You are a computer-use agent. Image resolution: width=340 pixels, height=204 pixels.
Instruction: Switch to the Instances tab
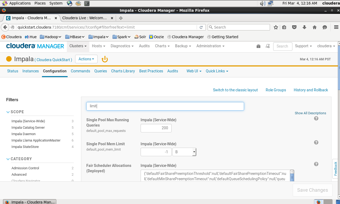click(x=30, y=71)
